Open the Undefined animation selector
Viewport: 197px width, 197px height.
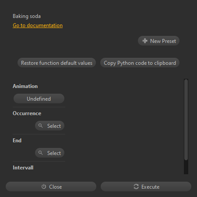39,98
